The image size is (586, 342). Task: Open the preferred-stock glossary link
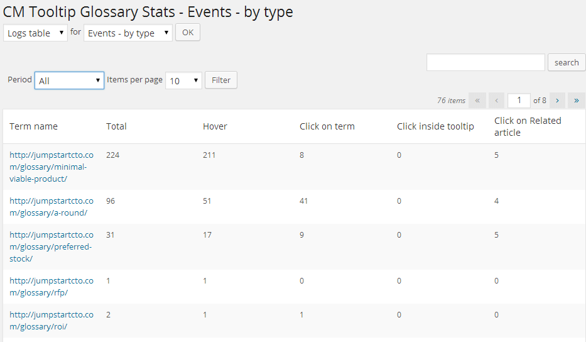[x=51, y=246]
